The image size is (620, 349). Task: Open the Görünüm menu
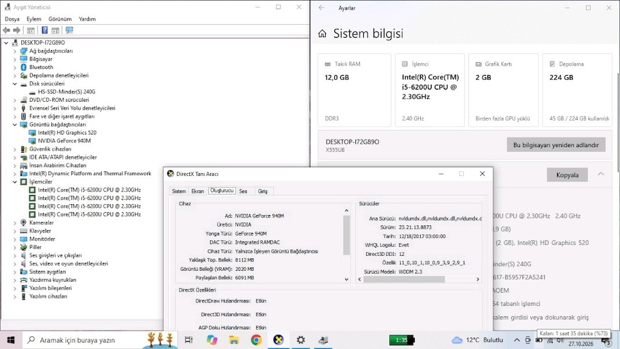pos(60,19)
